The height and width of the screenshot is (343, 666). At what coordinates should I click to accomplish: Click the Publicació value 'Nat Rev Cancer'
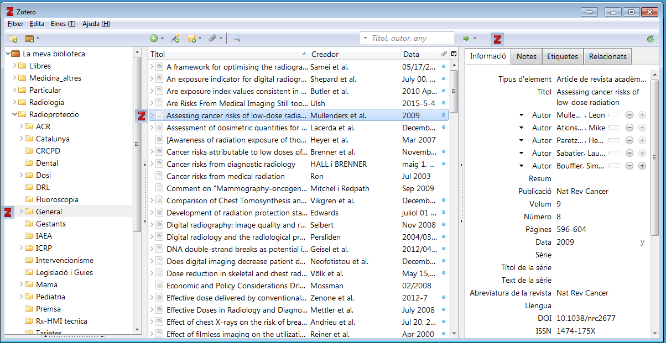[582, 191]
